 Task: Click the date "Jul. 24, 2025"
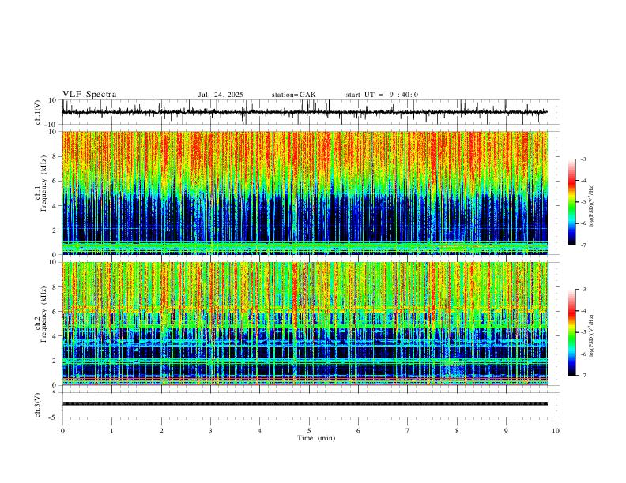(x=221, y=95)
